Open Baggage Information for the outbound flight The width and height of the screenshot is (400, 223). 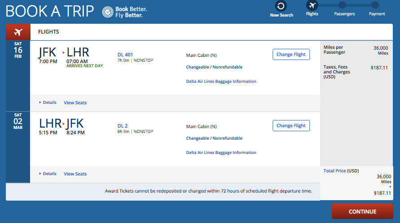coord(221,81)
